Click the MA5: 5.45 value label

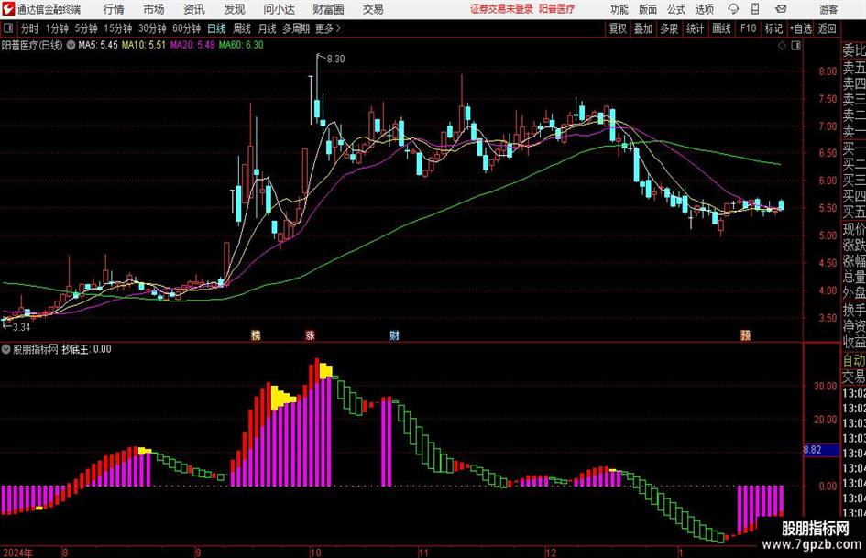98,45
